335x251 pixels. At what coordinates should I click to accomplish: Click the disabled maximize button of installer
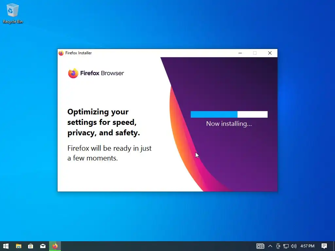pyautogui.click(x=255, y=53)
